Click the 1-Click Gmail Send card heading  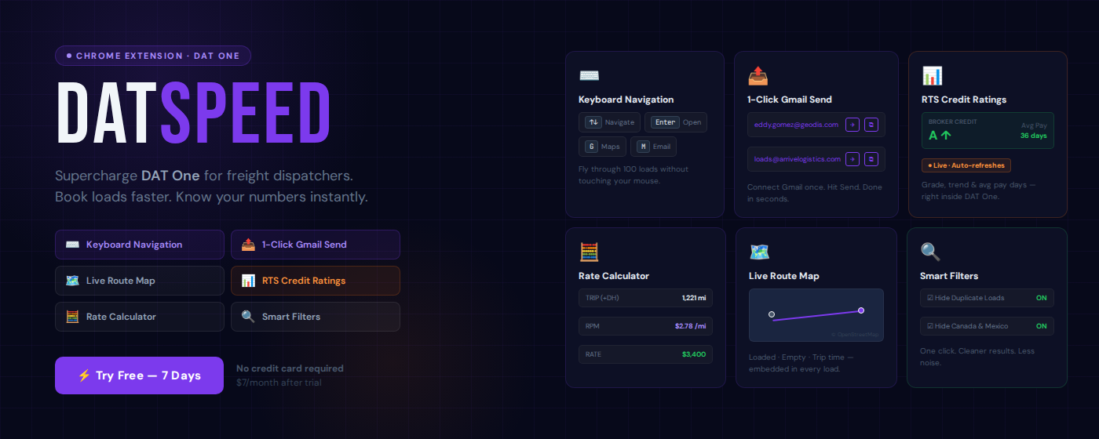point(790,100)
